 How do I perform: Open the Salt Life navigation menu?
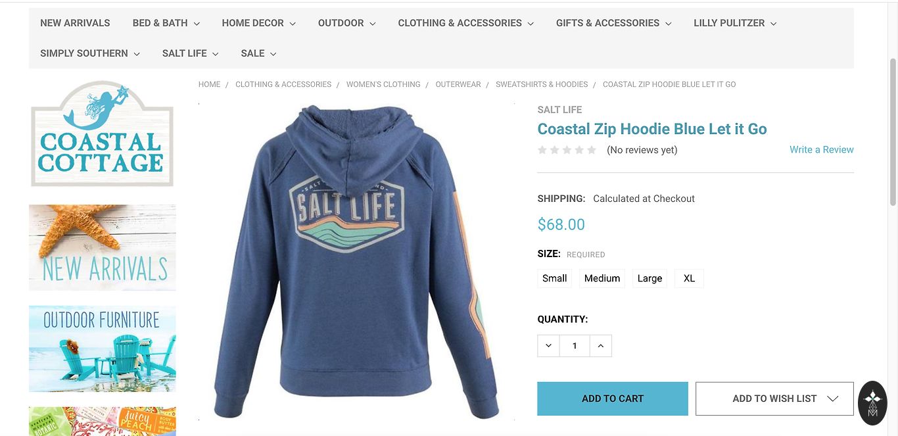click(x=190, y=53)
